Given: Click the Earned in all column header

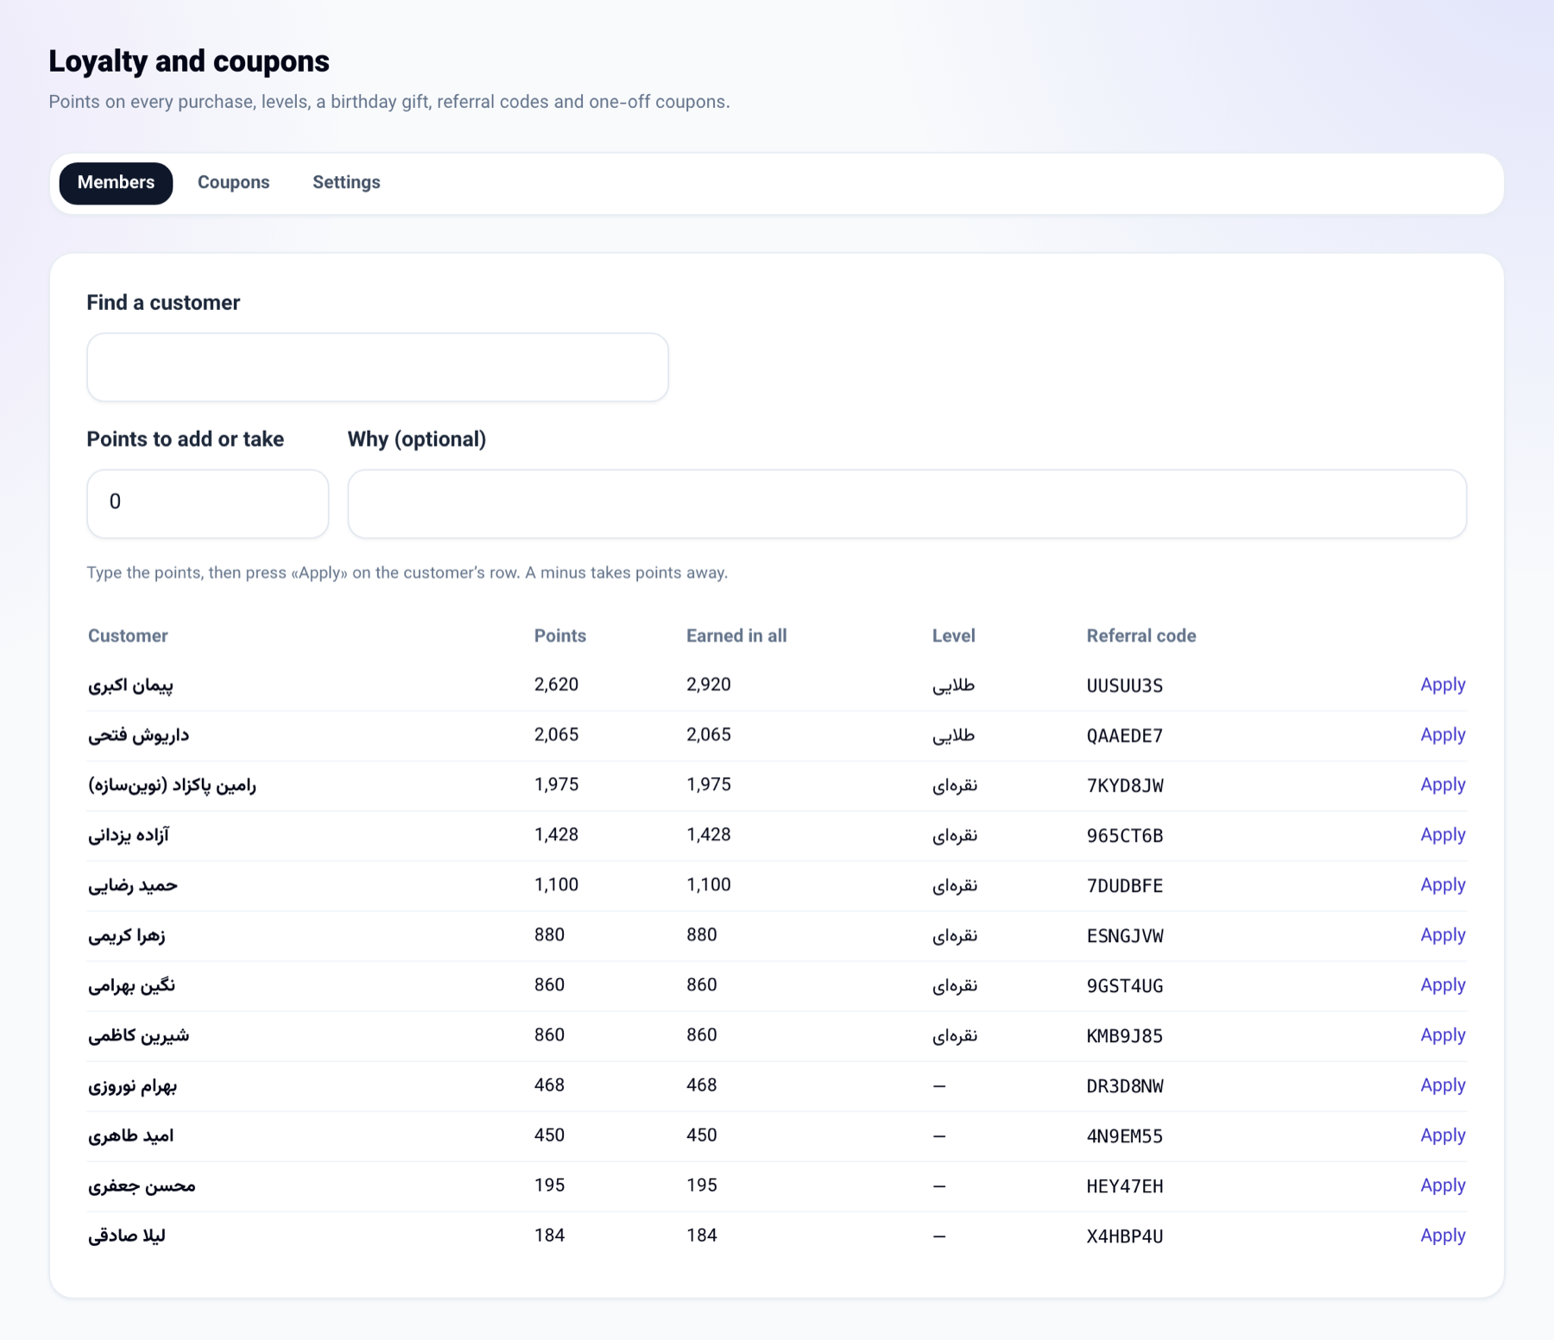Looking at the screenshot, I should click(x=736, y=636).
